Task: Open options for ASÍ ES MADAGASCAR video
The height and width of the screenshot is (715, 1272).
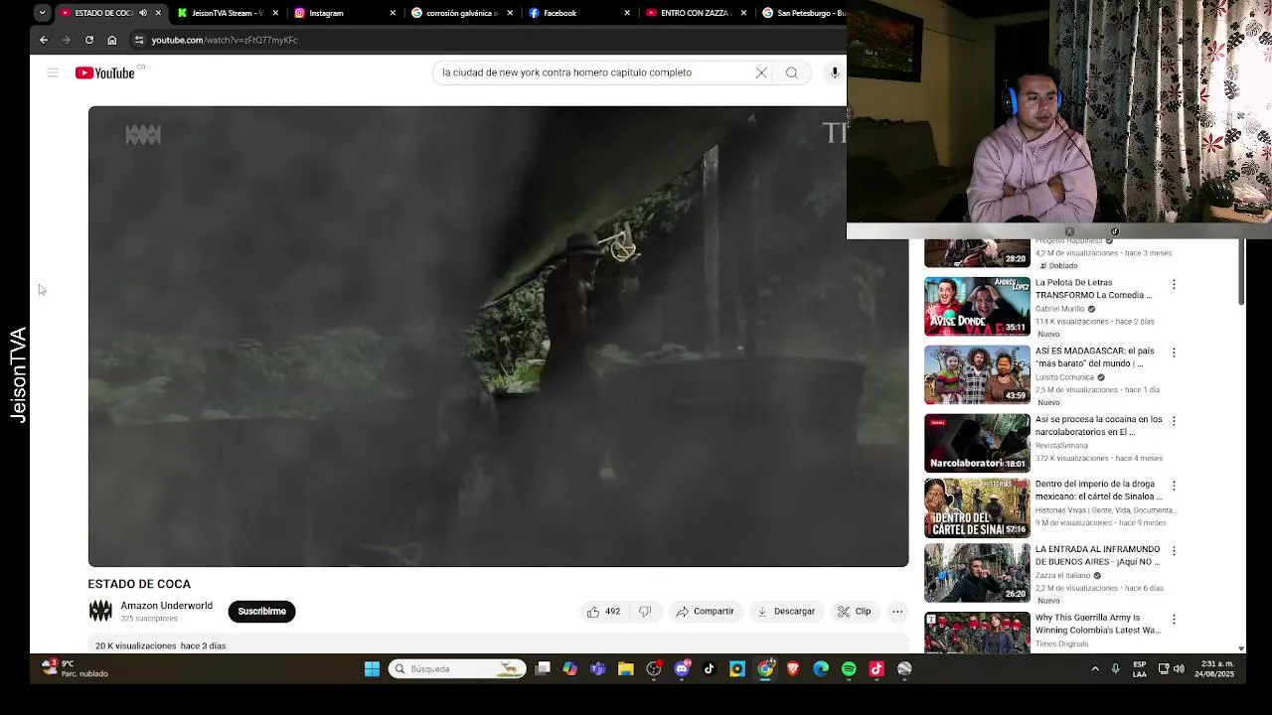Action: click(1174, 353)
